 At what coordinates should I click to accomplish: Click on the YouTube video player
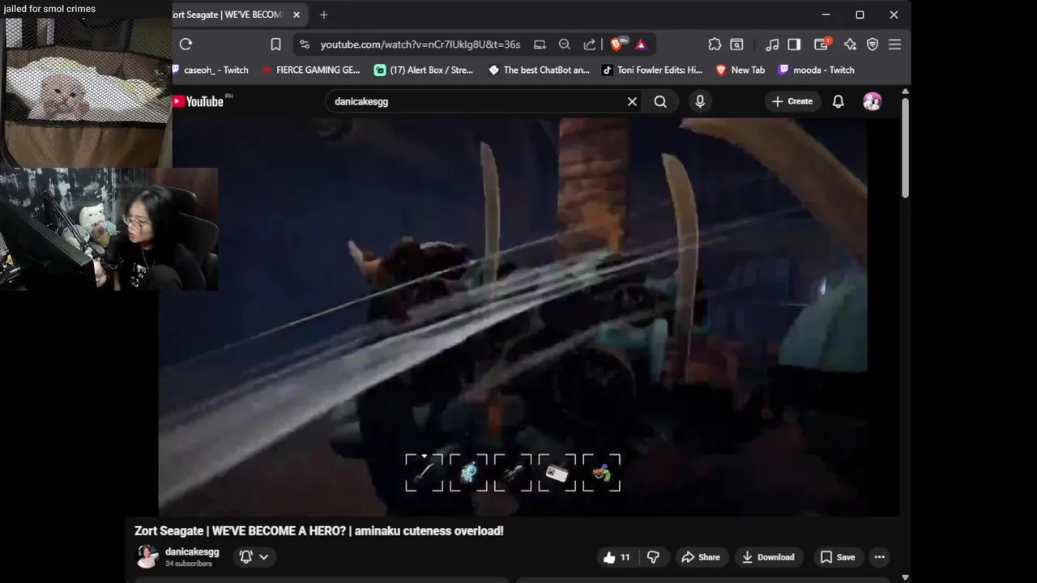point(513,316)
